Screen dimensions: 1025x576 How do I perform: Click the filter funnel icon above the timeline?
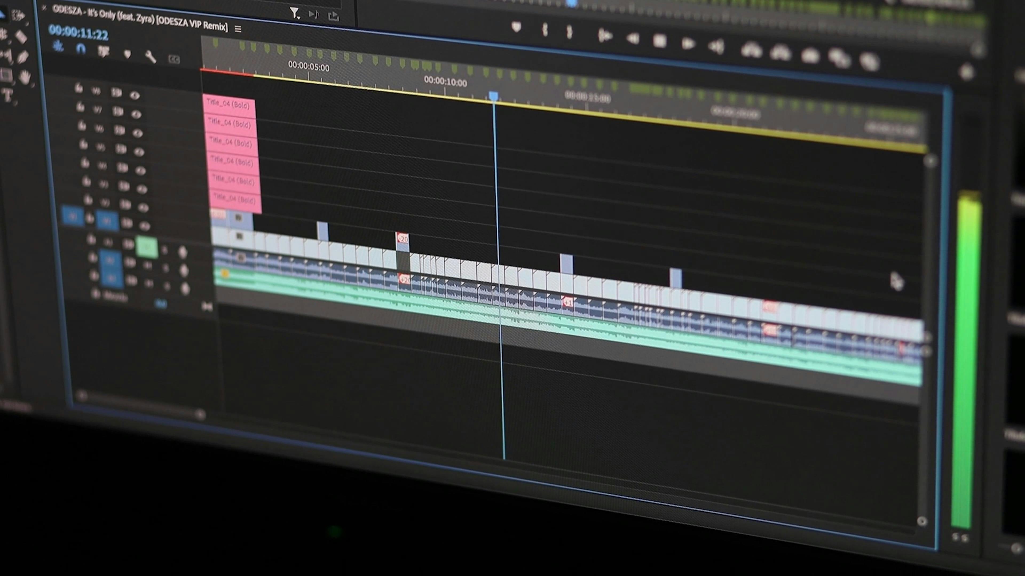click(295, 13)
